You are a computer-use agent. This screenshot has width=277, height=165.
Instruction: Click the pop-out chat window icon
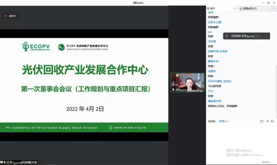pos(234,8)
